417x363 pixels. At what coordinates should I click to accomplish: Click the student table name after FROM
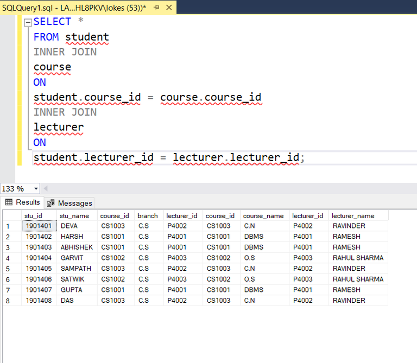point(87,37)
